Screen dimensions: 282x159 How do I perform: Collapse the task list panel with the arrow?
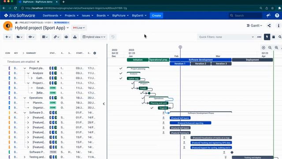pyautogui.click(x=104, y=104)
